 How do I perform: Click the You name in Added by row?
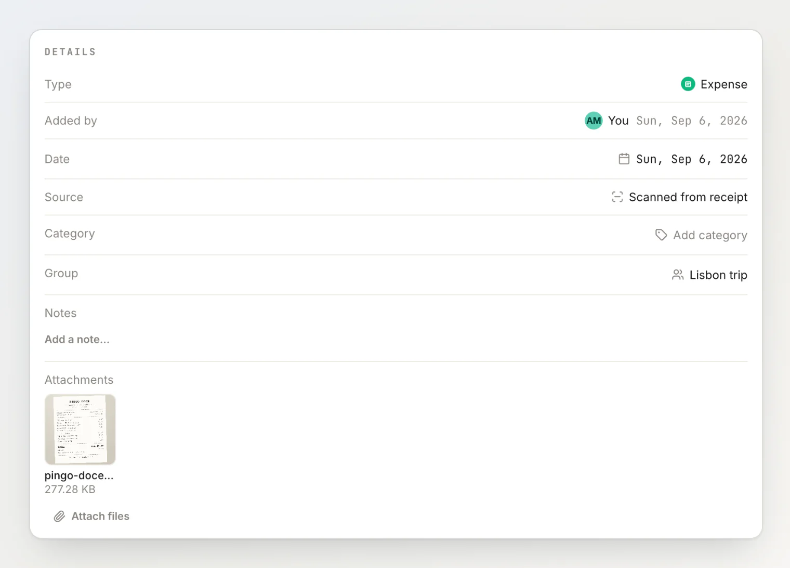(x=618, y=121)
